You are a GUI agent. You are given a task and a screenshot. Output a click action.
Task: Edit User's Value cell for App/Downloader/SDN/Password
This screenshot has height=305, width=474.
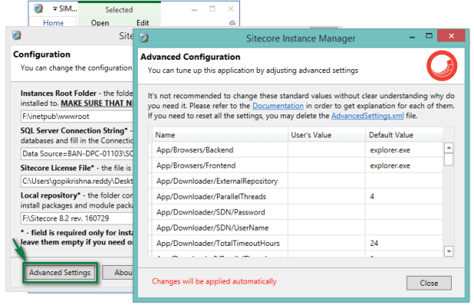326,212
